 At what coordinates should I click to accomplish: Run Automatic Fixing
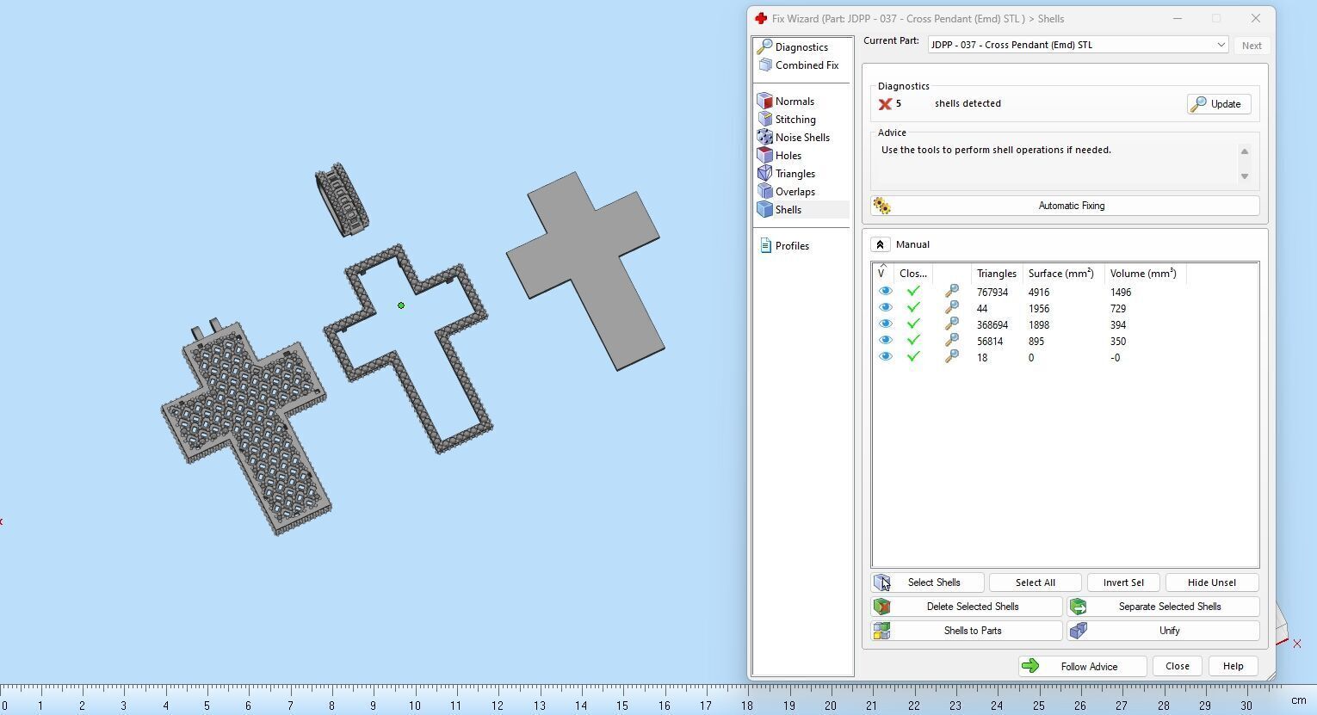point(1065,206)
